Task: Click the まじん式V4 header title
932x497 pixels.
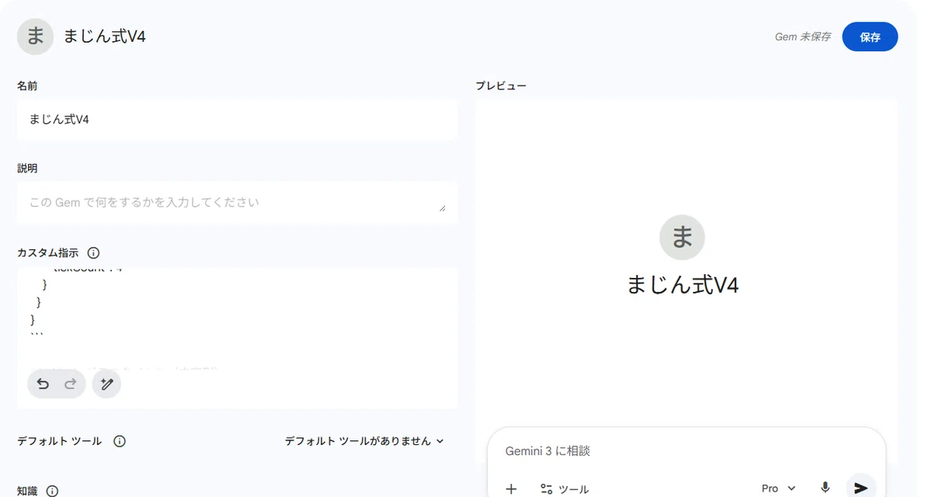Action: [105, 36]
